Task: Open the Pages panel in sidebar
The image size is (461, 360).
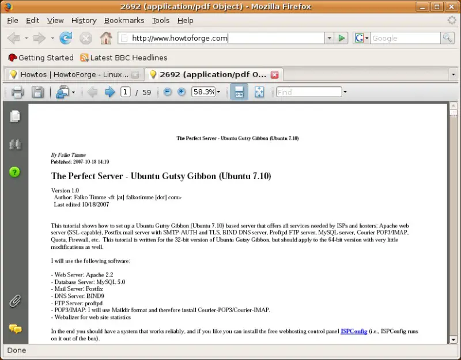Action: 15,116
